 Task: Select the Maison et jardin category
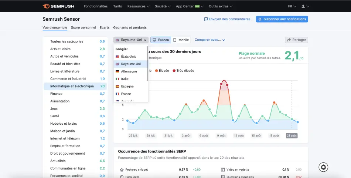pos(75,131)
